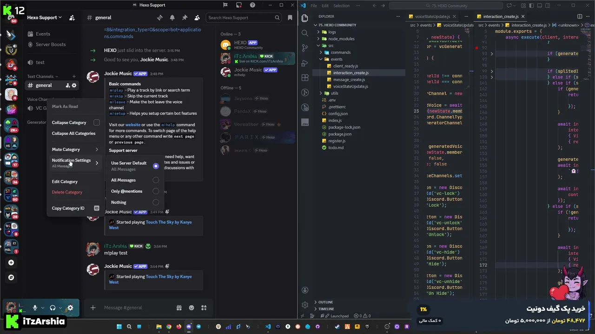Deafen headphones in Discord user panel
Image resolution: width=595 pixels, height=334 pixels.
pyautogui.click(x=53, y=308)
